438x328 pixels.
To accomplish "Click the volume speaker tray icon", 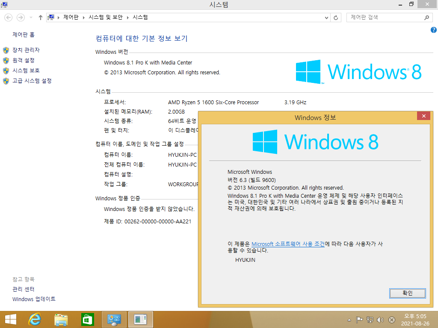I will pos(380,319).
